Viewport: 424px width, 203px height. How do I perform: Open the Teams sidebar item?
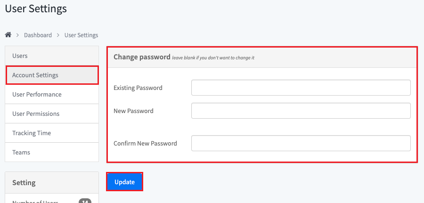click(x=21, y=153)
